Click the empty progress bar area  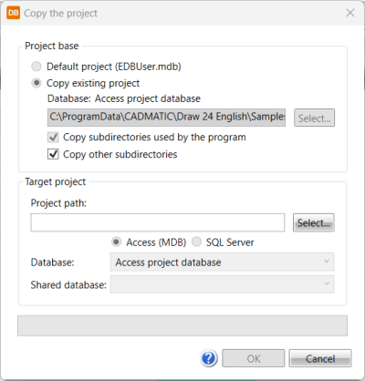point(182,325)
